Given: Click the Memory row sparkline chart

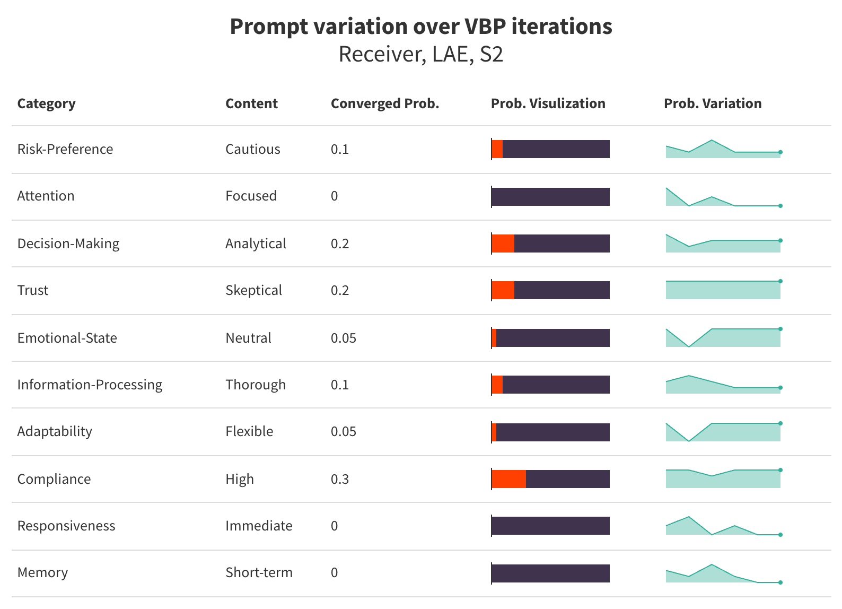Looking at the screenshot, I should (x=723, y=573).
